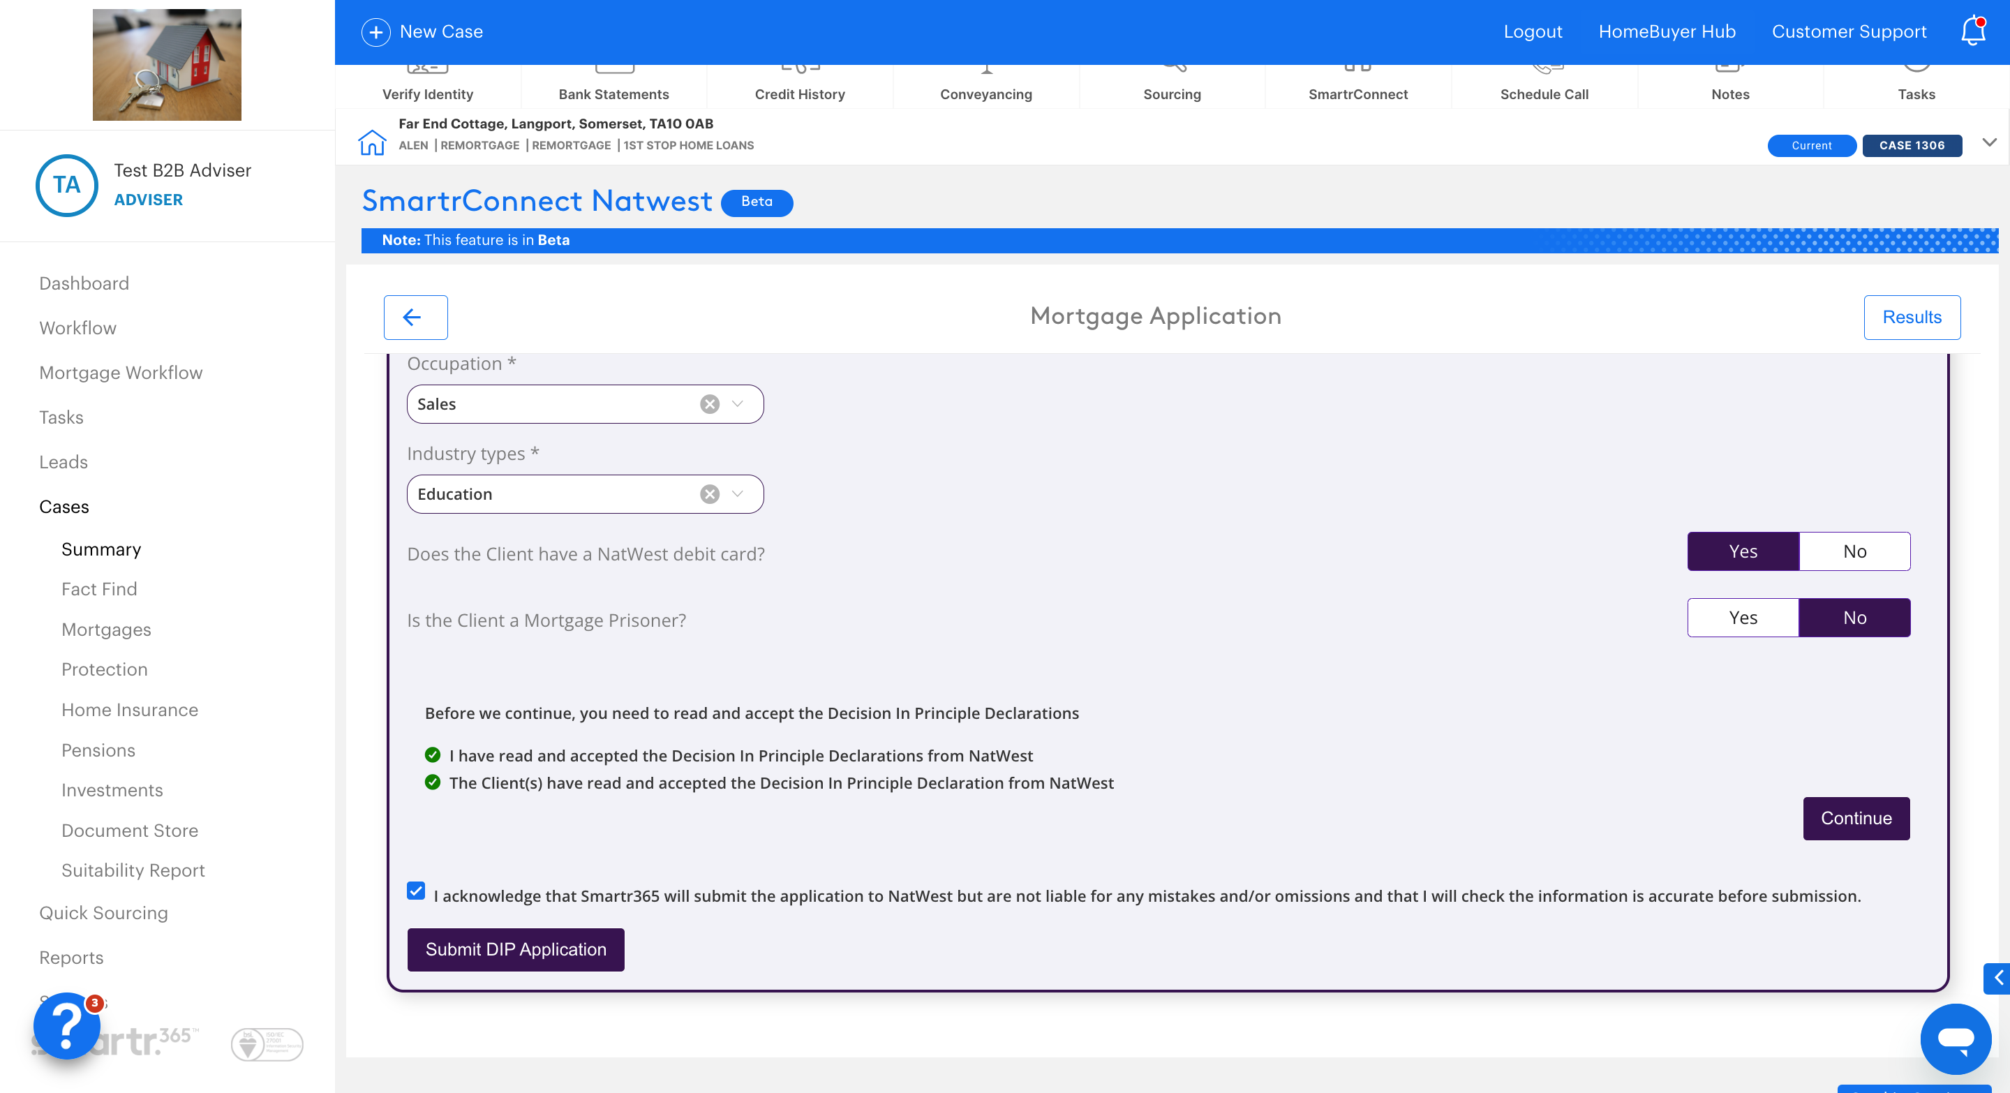This screenshot has height=1093, width=2010.
Task: Open the Fact Find case section
Action: tap(99, 589)
